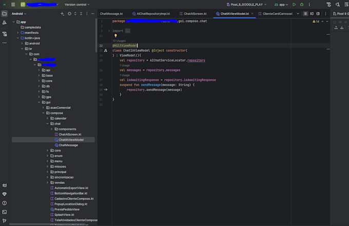This screenshot has height=226, width=349.
Task: Click the search/translate icon in top toolbar
Action: coord(338,5)
